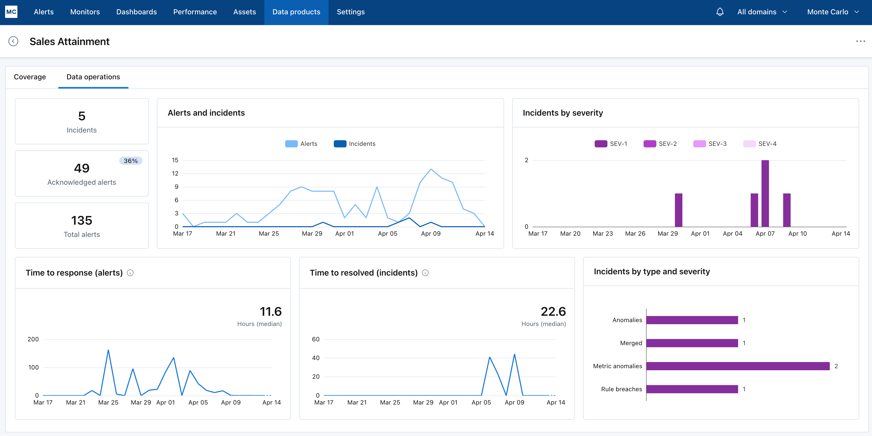This screenshot has width=872, height=436.
Task: Open the Monitors menu item
Action: (85, 12)
